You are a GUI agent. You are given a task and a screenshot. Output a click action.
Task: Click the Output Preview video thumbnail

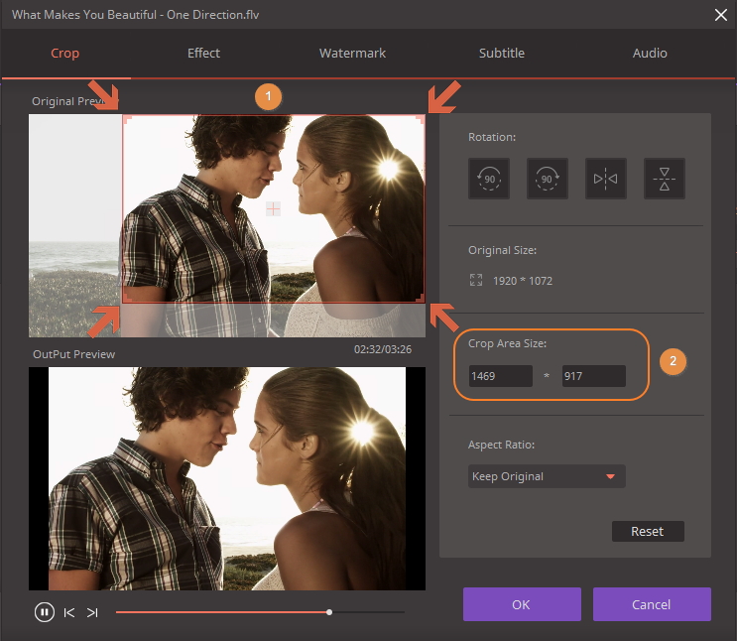227,478
